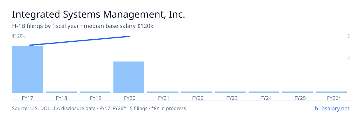
Task: Click the FY17 filings bar
Action: [x=27, y=69]
